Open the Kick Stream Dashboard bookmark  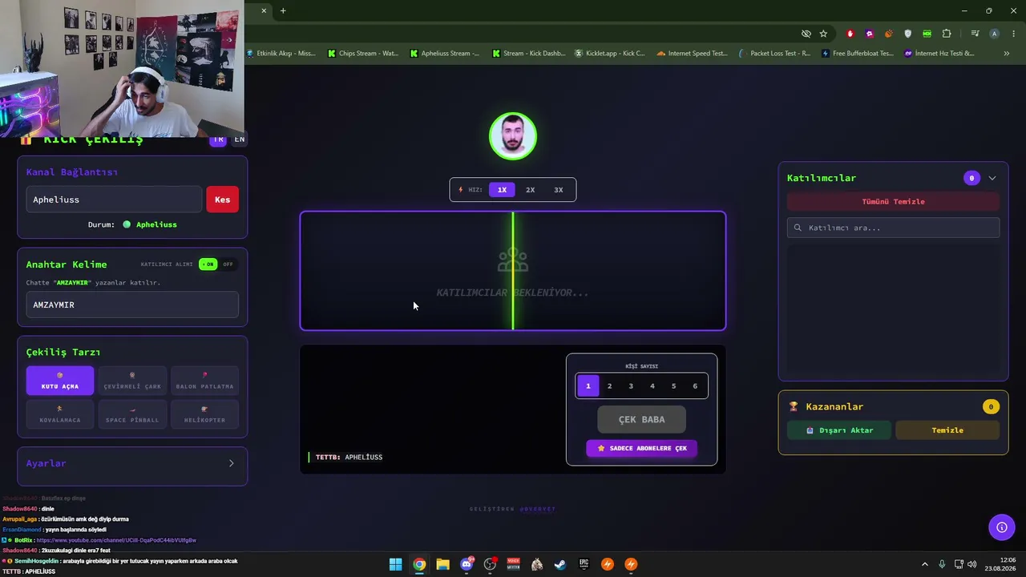529,54
